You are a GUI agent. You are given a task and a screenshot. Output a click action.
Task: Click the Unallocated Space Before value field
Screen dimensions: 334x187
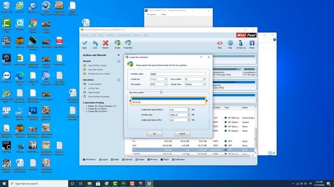(178, 110)
